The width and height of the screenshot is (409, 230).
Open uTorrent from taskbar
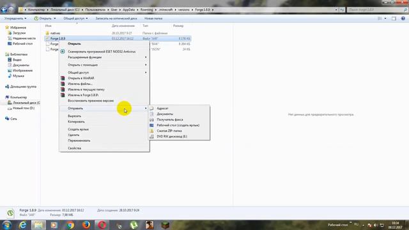[x=134, y=225]
